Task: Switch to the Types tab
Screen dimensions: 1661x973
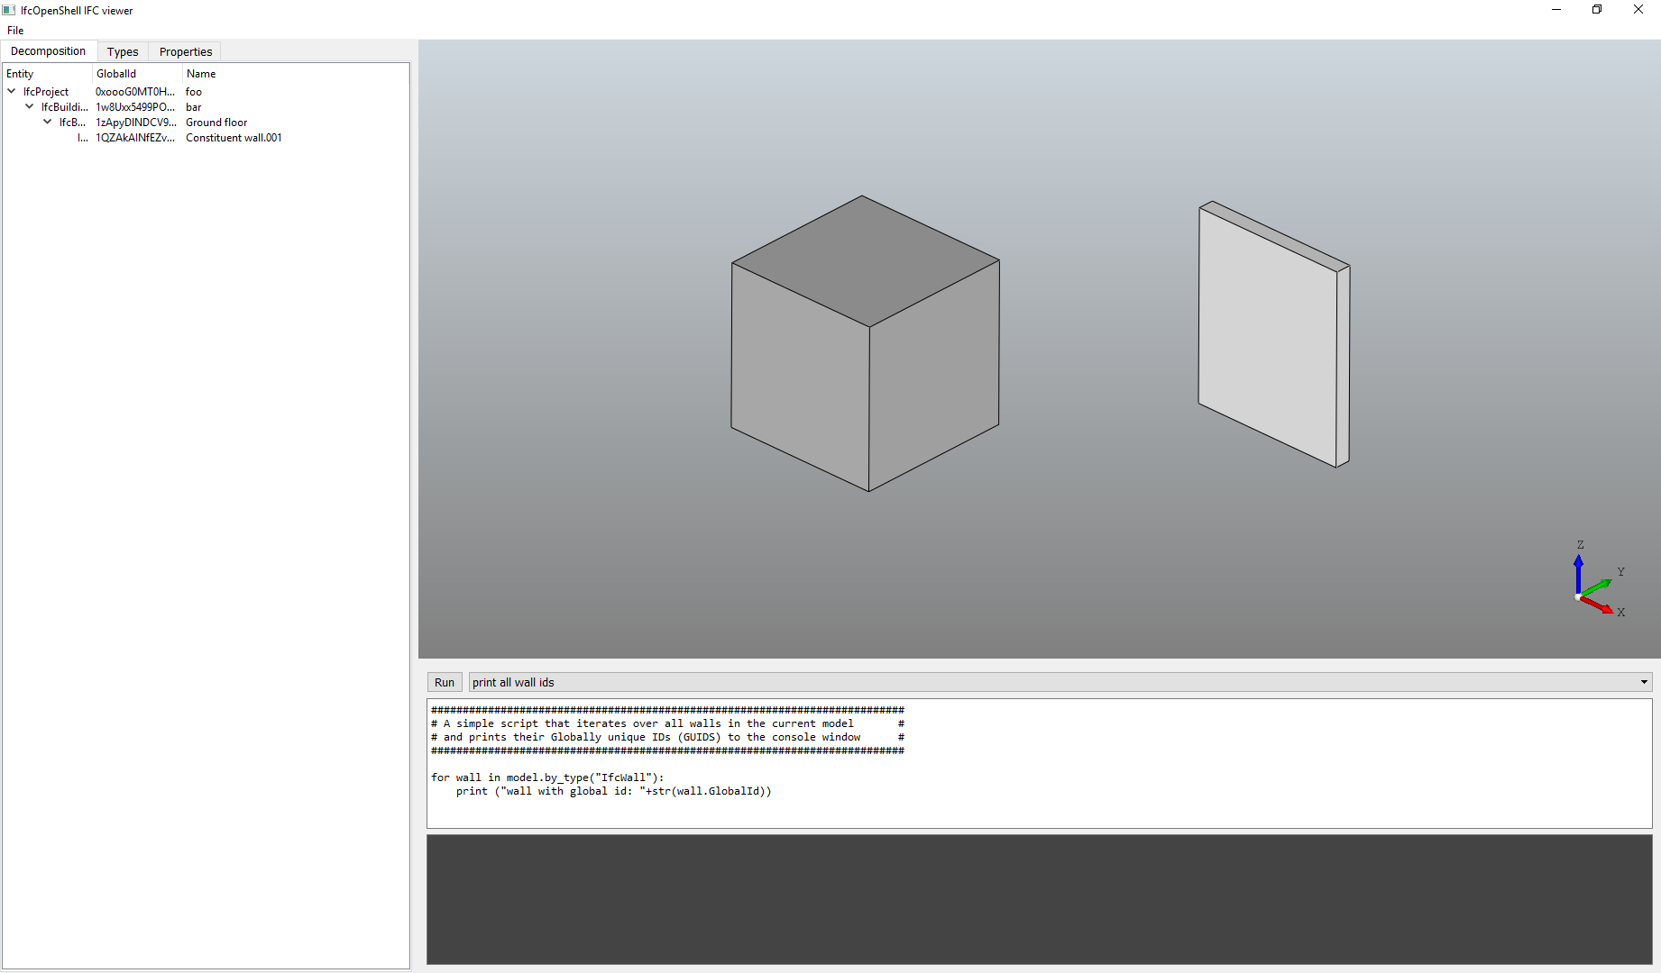Action: 123,51
